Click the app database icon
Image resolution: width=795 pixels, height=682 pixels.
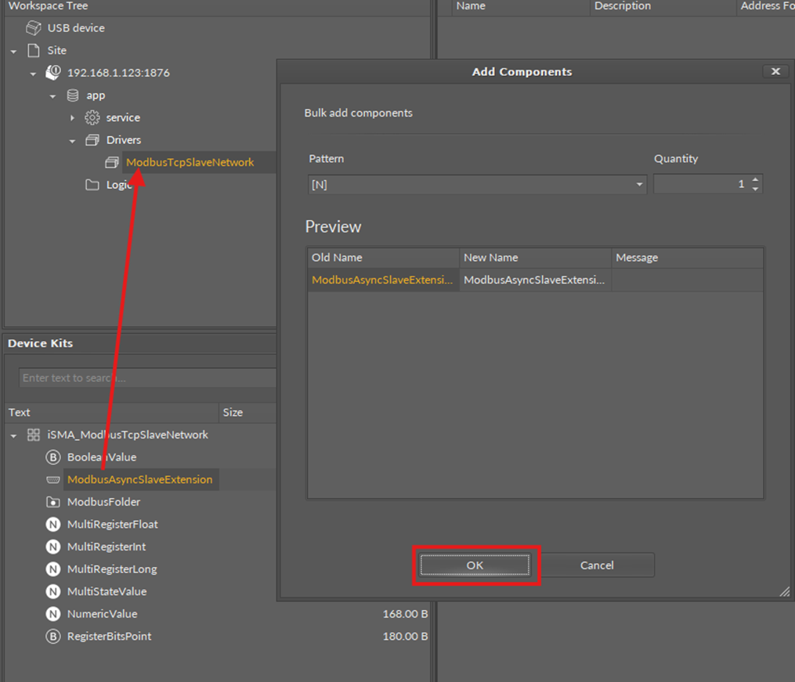(73, 96)
